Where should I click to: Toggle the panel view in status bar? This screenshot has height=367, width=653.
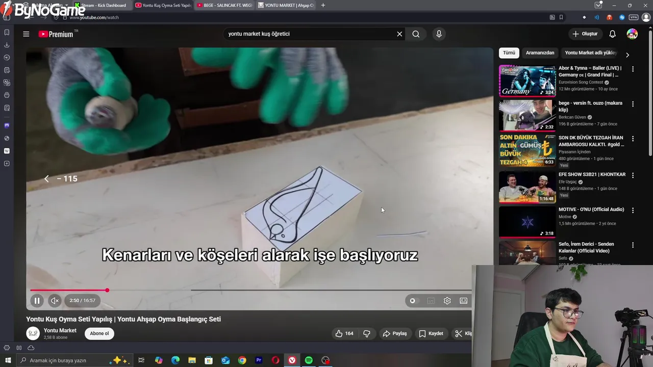tap(19, 348)
